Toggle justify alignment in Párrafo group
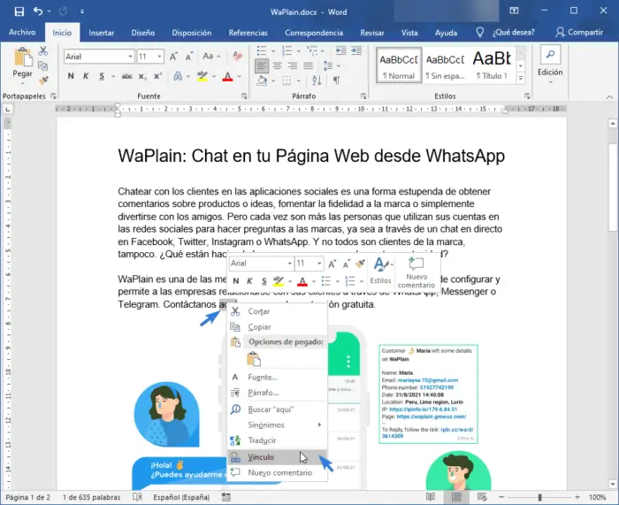 click(309, 65)
